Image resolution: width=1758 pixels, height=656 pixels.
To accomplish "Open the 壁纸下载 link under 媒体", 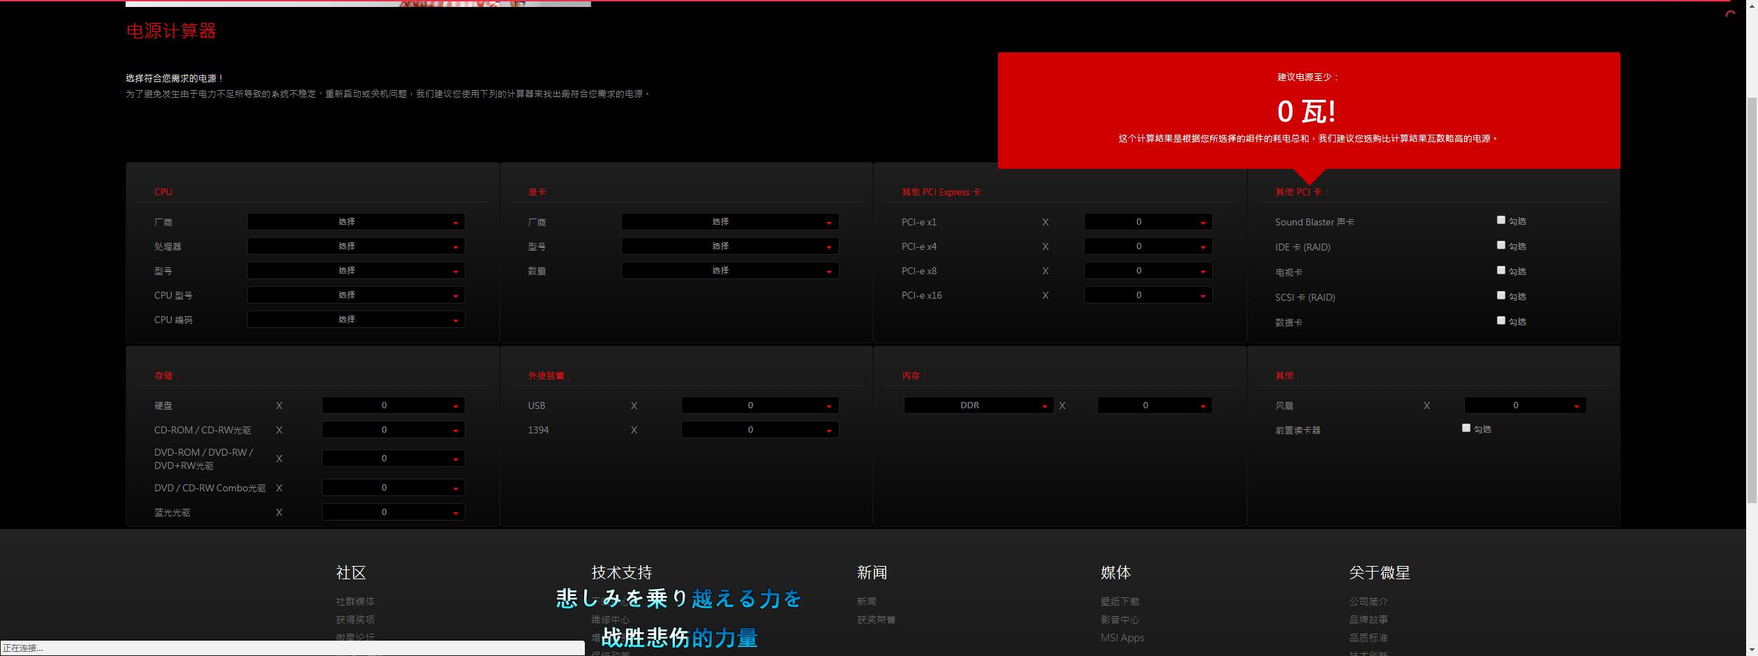I will tap(1120, 602).
